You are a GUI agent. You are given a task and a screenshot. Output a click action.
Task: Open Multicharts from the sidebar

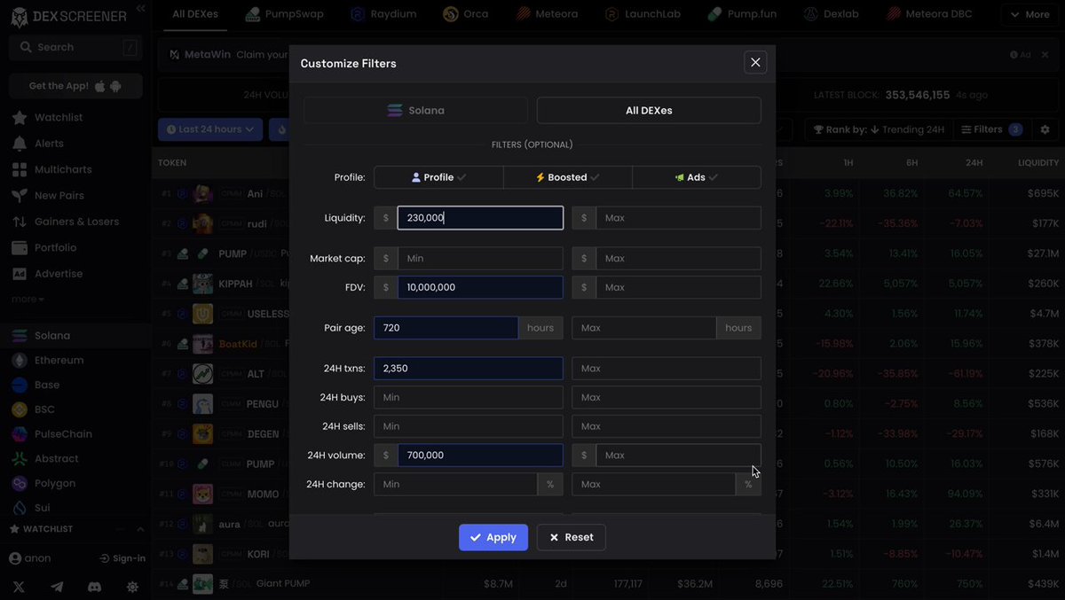pyautogui.click(x=63, y=169)
